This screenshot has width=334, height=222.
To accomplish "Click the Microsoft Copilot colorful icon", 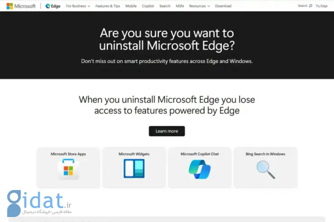I will pos(199,169).
